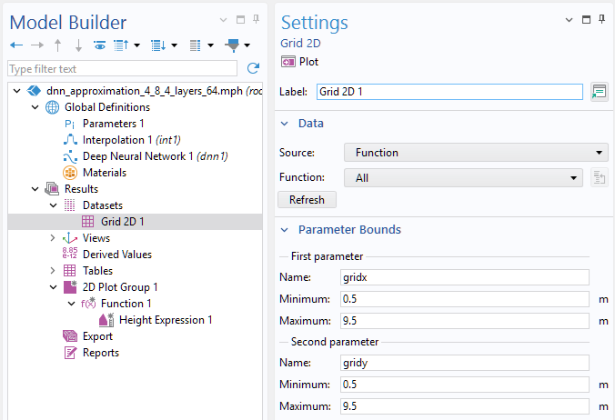Image resolution: width=615 pixels, height=420 pixels.
Task: Open the node text layout dropdown arrow
Action: pos(211,45)
